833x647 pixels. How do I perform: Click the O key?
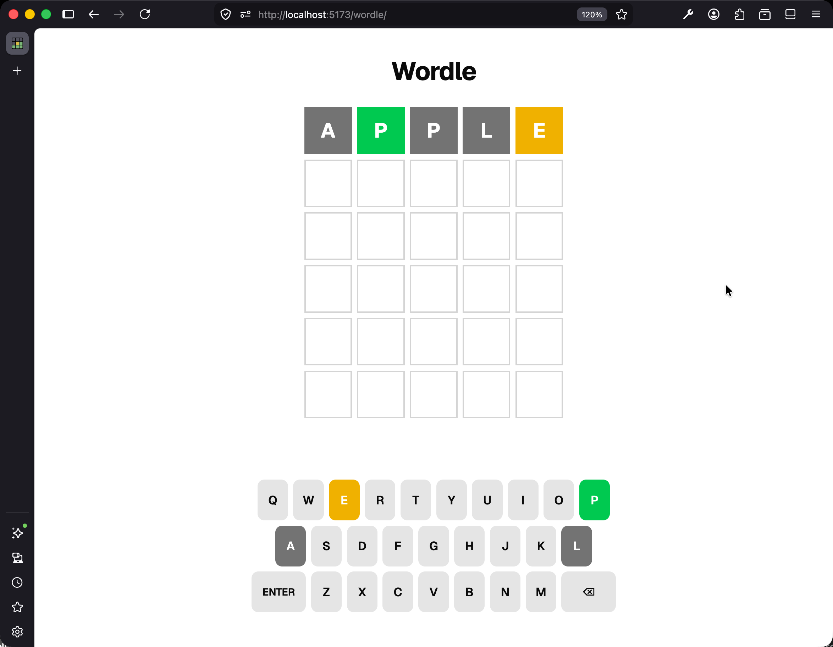(x=559, y=500)
